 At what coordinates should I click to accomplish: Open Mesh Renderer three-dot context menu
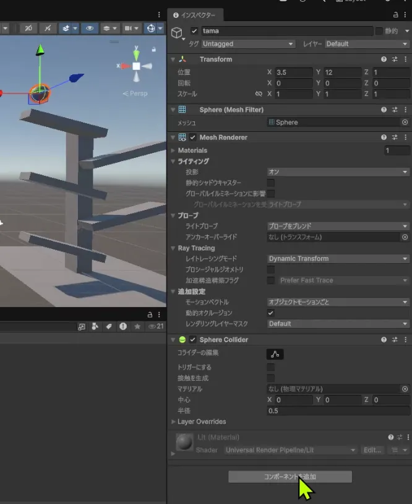click(405, 137)
